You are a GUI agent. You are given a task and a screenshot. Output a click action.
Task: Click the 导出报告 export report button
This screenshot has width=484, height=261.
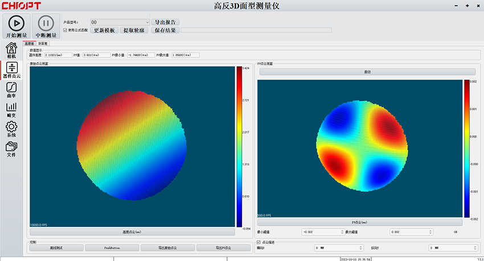click(165, 22)
